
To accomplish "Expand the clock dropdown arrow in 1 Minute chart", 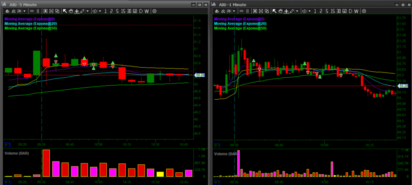I will pyautogui.click(x=309, y=11).
